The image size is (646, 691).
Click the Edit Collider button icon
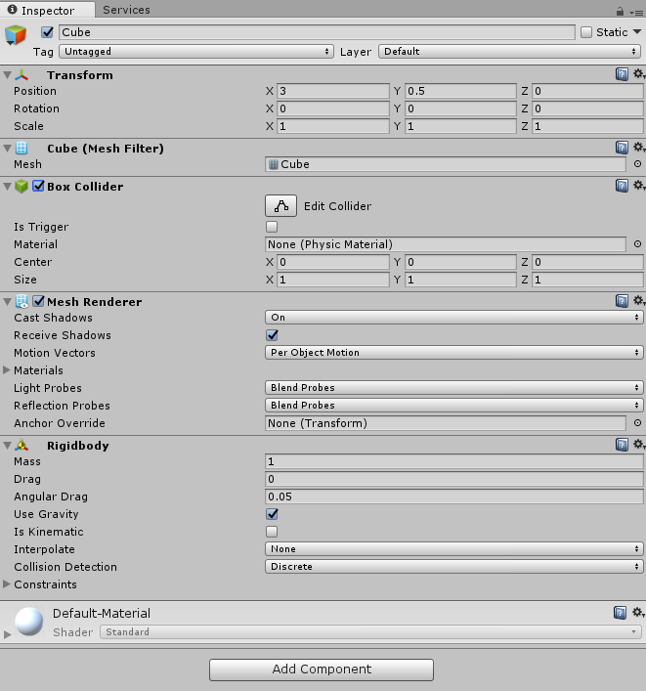[x=281, y=206]
